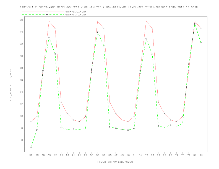Click x-axis tick label 36
219x169 pixels.
[104, 155]
